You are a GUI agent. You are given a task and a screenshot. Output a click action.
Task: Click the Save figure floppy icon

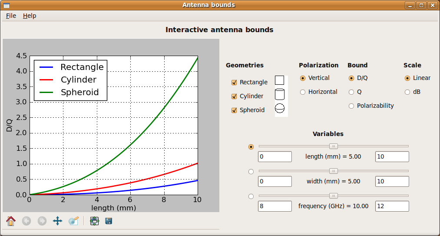[109, 221]
